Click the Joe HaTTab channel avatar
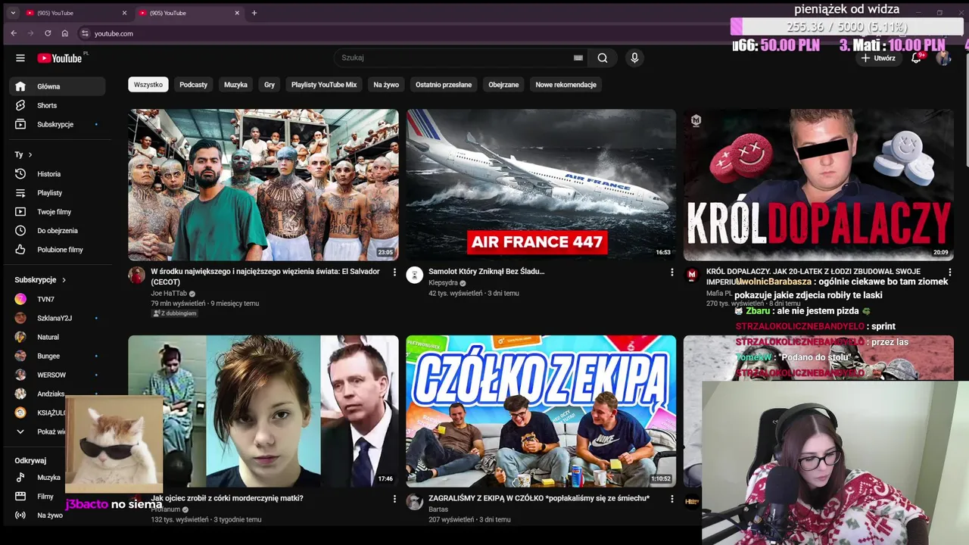 (136, 275)
